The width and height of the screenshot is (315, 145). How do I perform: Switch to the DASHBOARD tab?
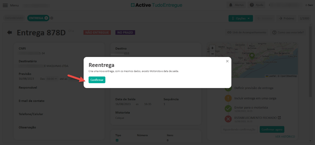14,18
